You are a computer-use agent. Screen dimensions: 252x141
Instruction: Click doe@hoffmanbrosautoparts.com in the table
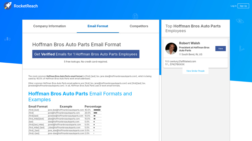(x=64, y=122)
